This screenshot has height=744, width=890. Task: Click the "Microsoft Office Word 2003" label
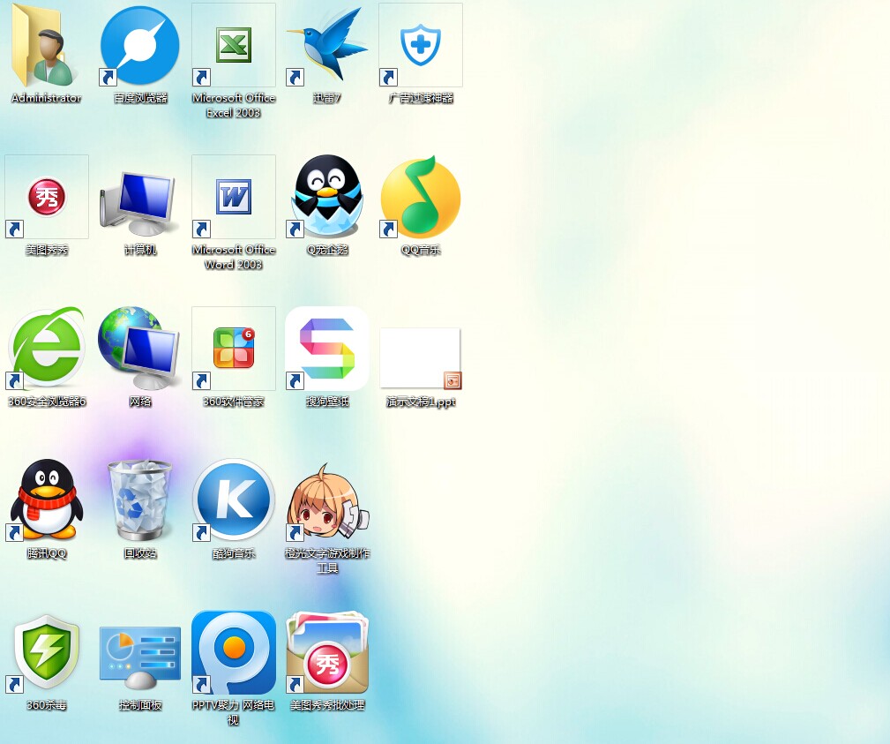click(234, 257)
